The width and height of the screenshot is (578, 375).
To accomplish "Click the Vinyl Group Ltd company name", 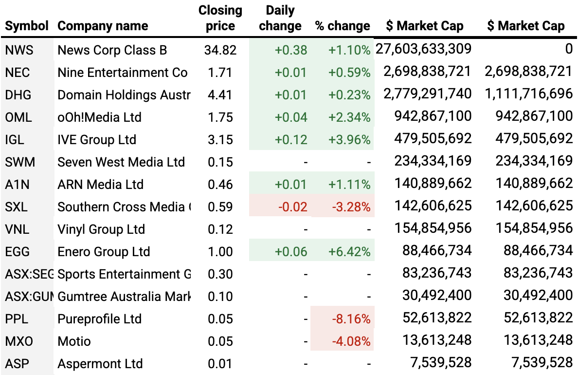I will click(101, 229).
